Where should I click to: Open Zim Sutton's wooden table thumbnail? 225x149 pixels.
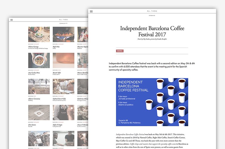[x=39, y=112]
